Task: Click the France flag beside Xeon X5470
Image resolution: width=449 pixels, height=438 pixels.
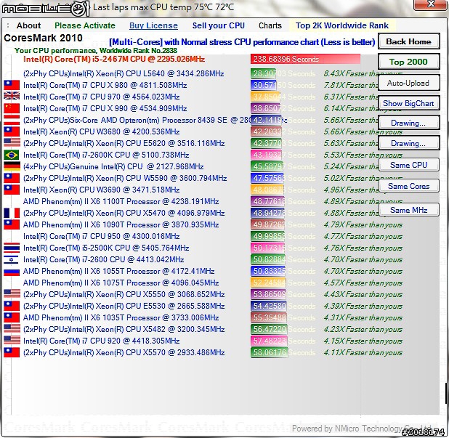Action: click(x=12, y=213)
